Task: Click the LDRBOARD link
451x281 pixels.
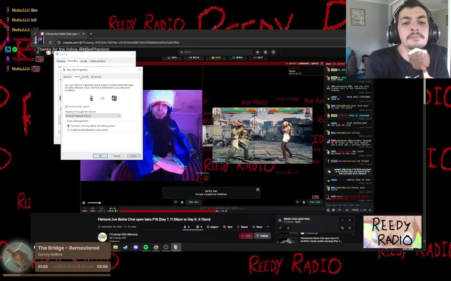Action: pos(304,64)
